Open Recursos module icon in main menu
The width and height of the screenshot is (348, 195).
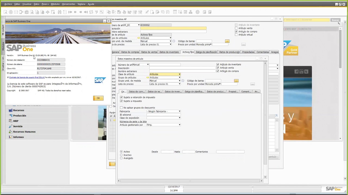coord(10,110)
